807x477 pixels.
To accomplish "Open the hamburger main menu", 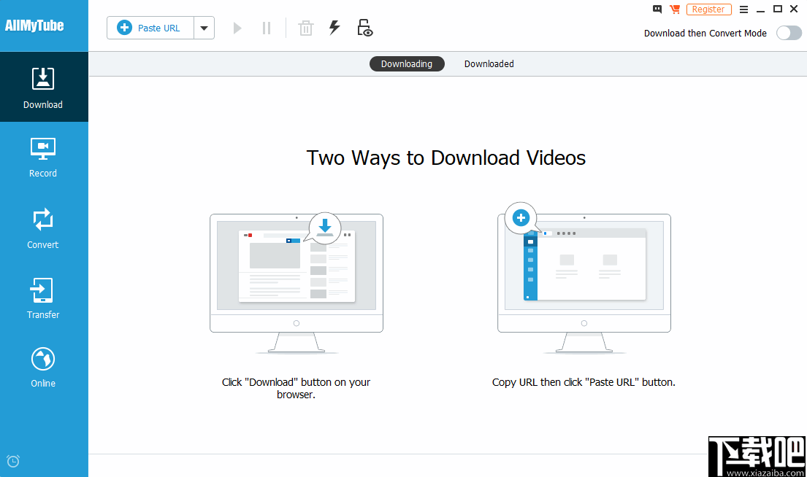I will tap(743, 9).
